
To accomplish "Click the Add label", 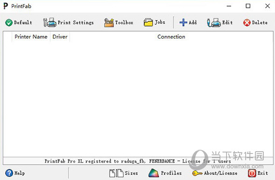I will pos(192,22).
